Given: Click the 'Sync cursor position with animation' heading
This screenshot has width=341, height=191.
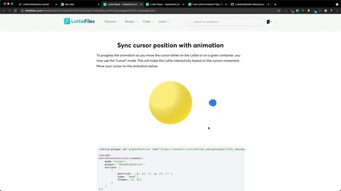Looking at the screenshot, I should (170, 45).
